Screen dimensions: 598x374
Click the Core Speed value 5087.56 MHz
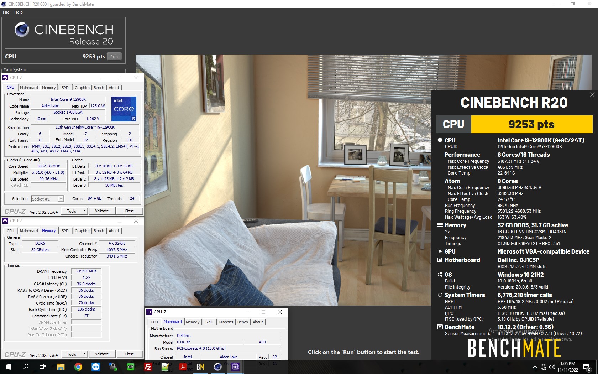click(x=48, y=166)
